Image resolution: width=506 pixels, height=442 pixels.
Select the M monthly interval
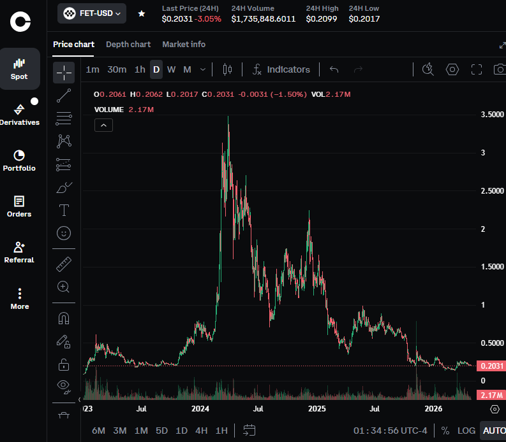(x=187, y=69)
